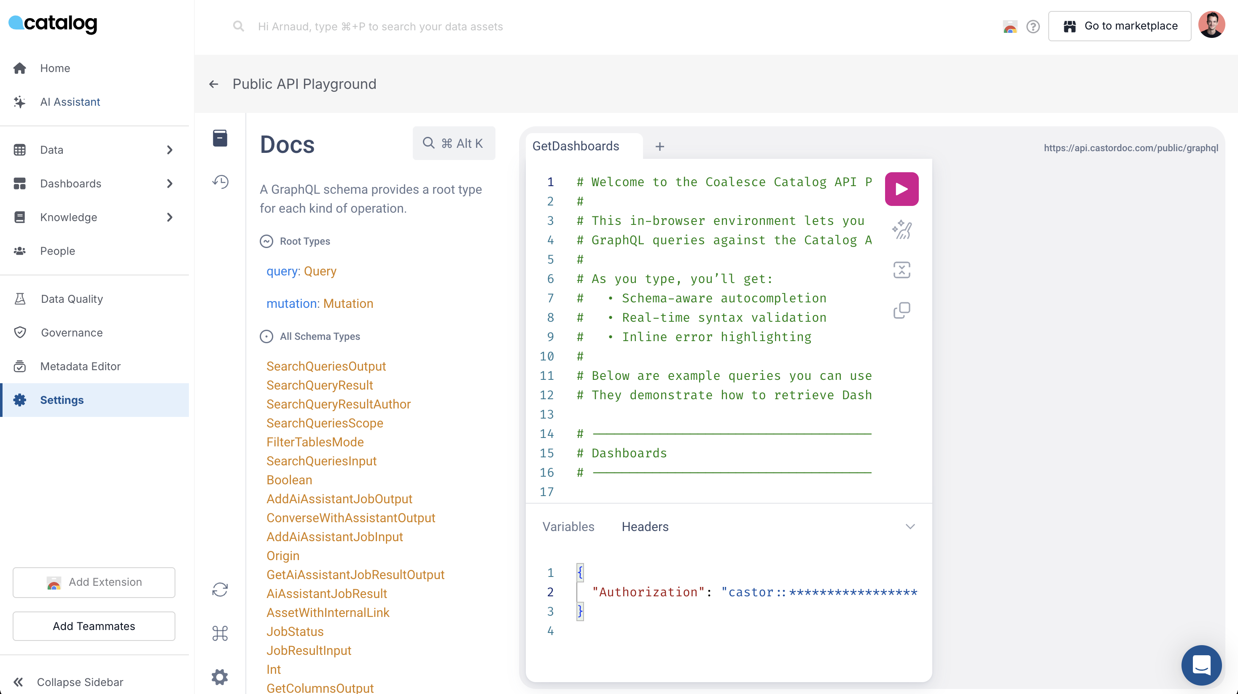
Task: Open a new query tab with the plus
Action: coord(659,147)
